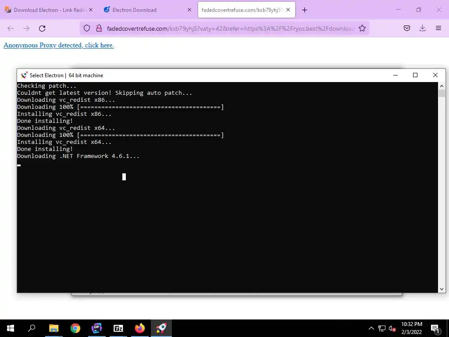
Task: Open the taskbar clock and date
Action: [x=411, y=328]
